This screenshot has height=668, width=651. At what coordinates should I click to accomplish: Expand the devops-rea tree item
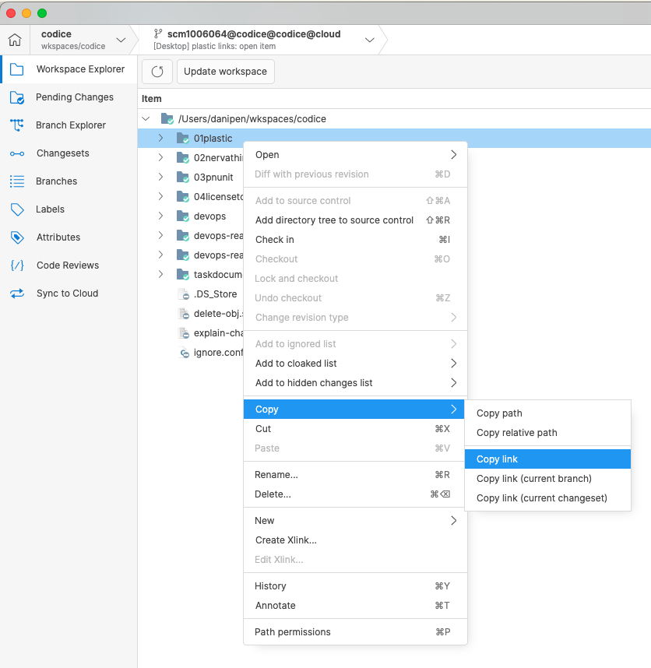tap(160, 235)
